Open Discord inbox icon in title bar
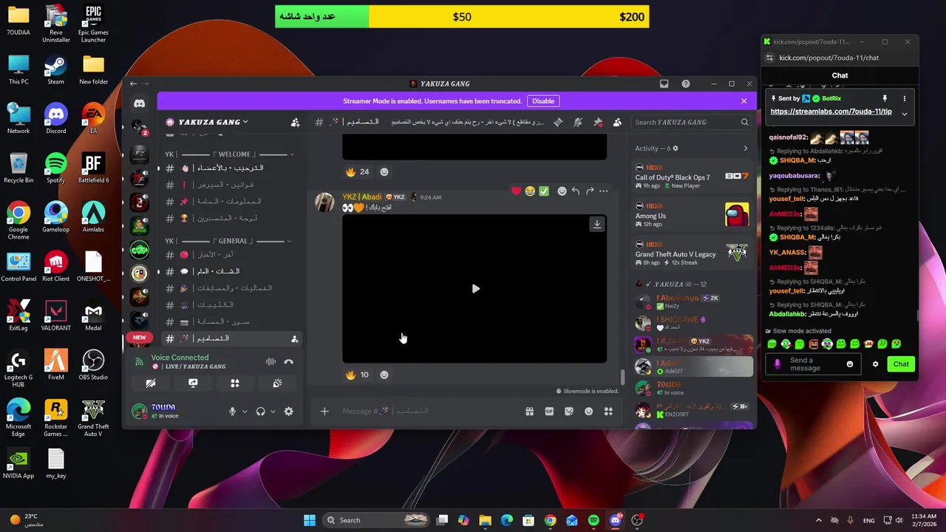The width and height of the screenshot is (946, 532). pyautogui.click(x=664, y=84)
